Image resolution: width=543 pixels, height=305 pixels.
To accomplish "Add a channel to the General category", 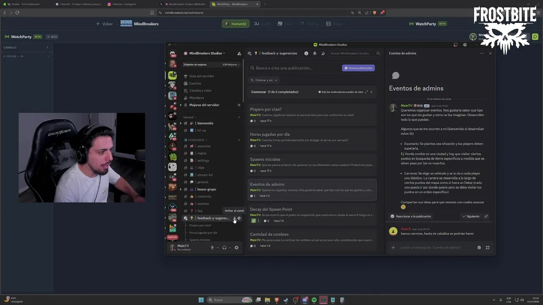I will [x=239, y=117].
